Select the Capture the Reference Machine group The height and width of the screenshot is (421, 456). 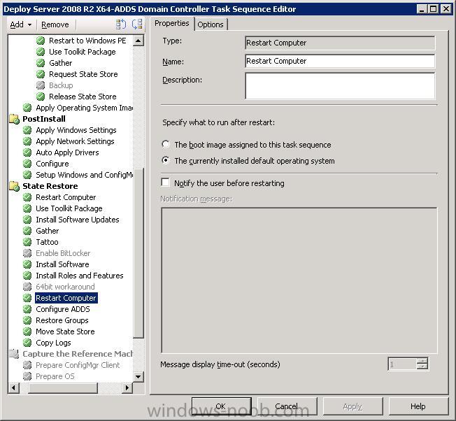(x=78, y=354)
